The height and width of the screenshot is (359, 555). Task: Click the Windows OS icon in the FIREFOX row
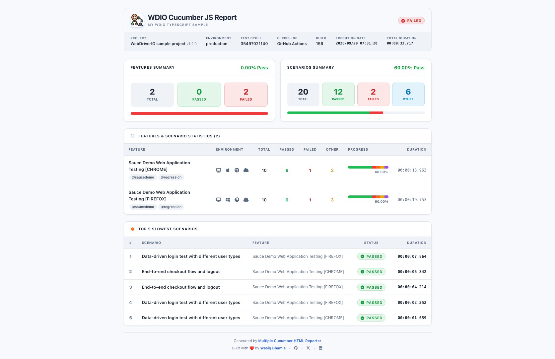(x=228, y=200)
